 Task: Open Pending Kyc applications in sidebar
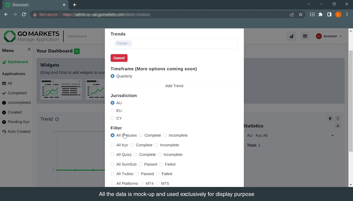point(18,122)
